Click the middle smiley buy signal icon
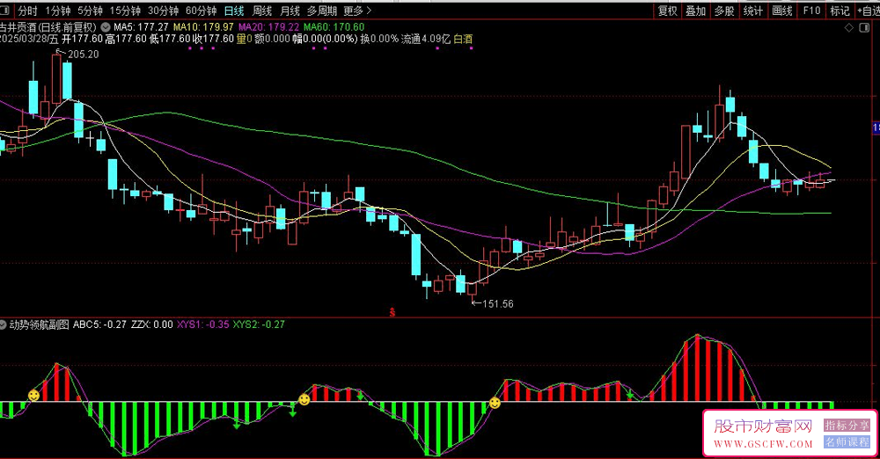Screen dimensions: 880x459 click(304, 399)
